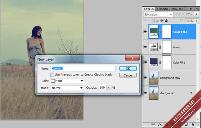Click OK in New Layer dialog
Viewport: 201px width, 128px height.
coord(128,69)
